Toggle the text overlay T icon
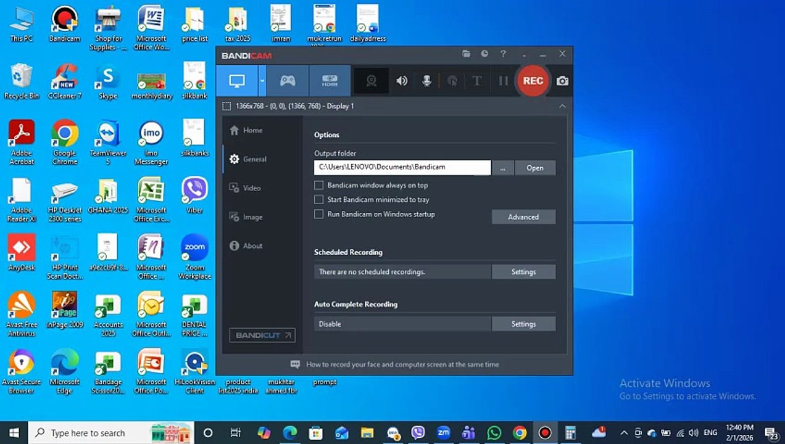Screen dimensions: 785x444 coord(476,81)
